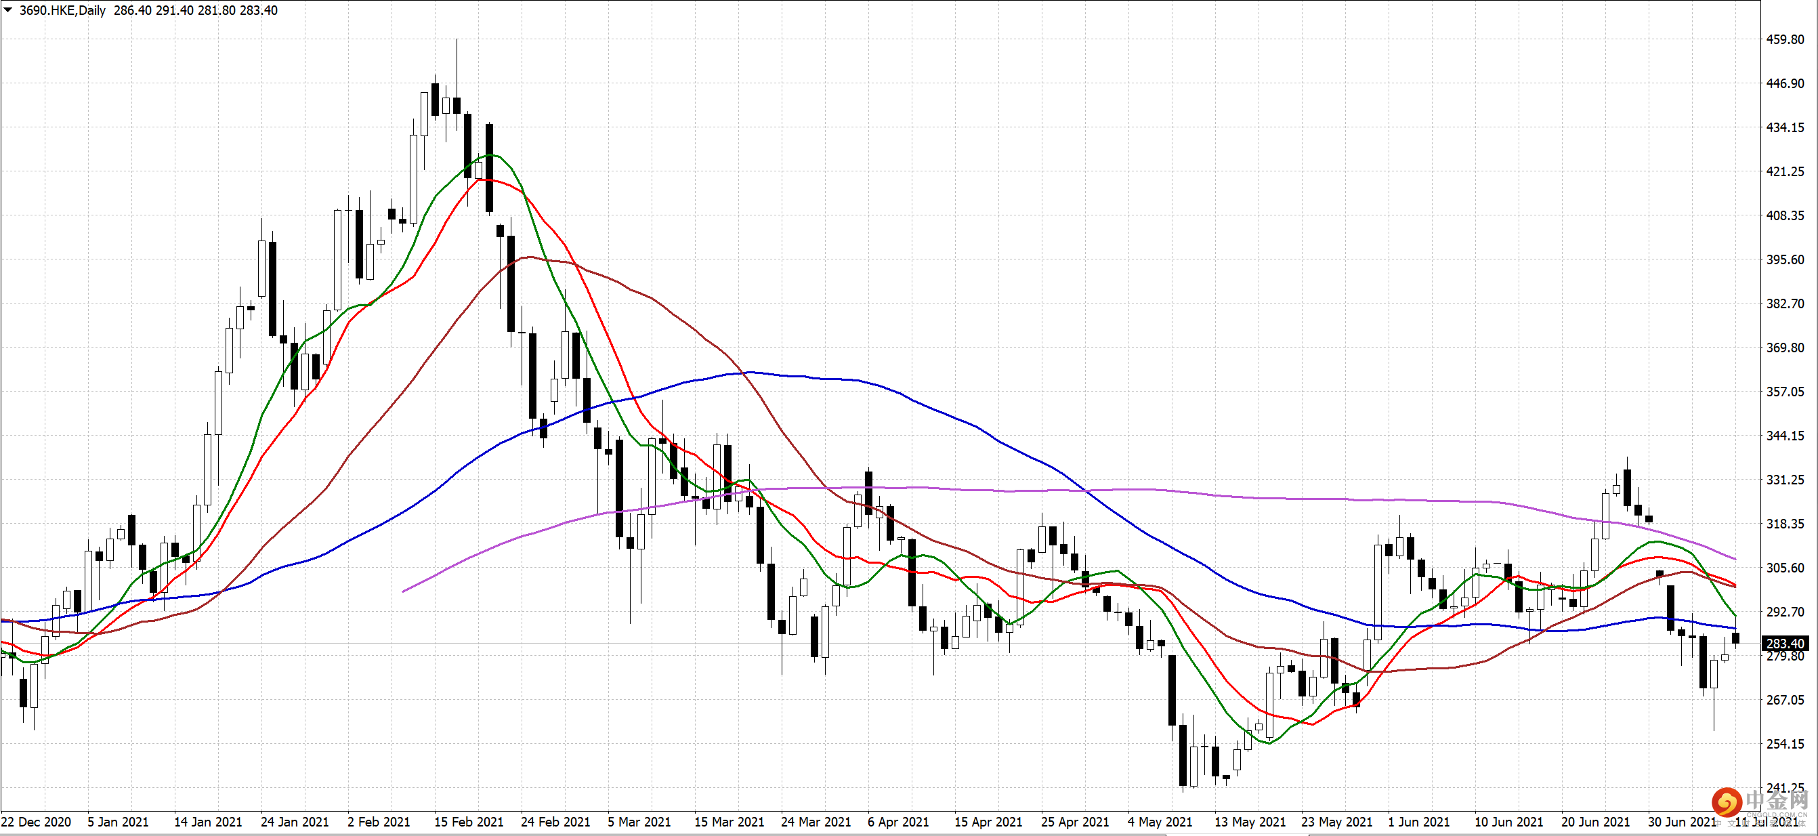Click the 331.25 price scale label
The image size is (1818, 836).
[x=1785, y=480]
